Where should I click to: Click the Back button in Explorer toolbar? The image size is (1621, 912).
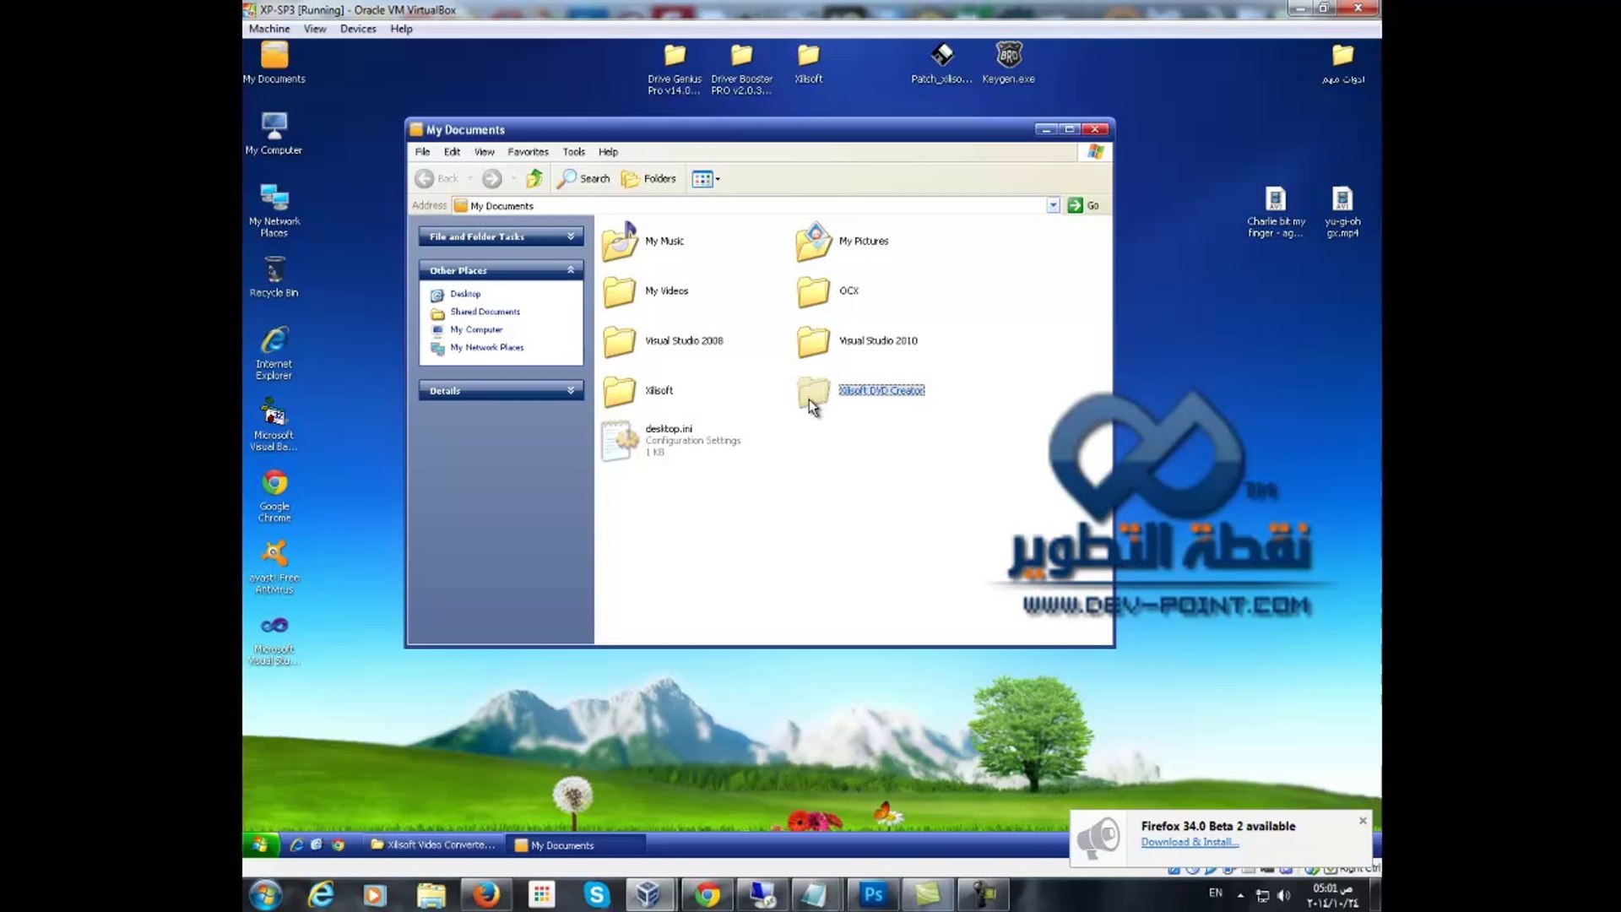coord(436,179)
